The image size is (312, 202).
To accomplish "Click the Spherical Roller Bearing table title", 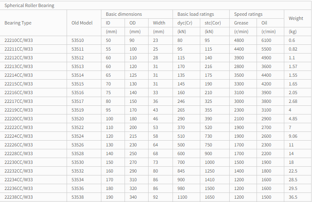I will tap(29, 6).
